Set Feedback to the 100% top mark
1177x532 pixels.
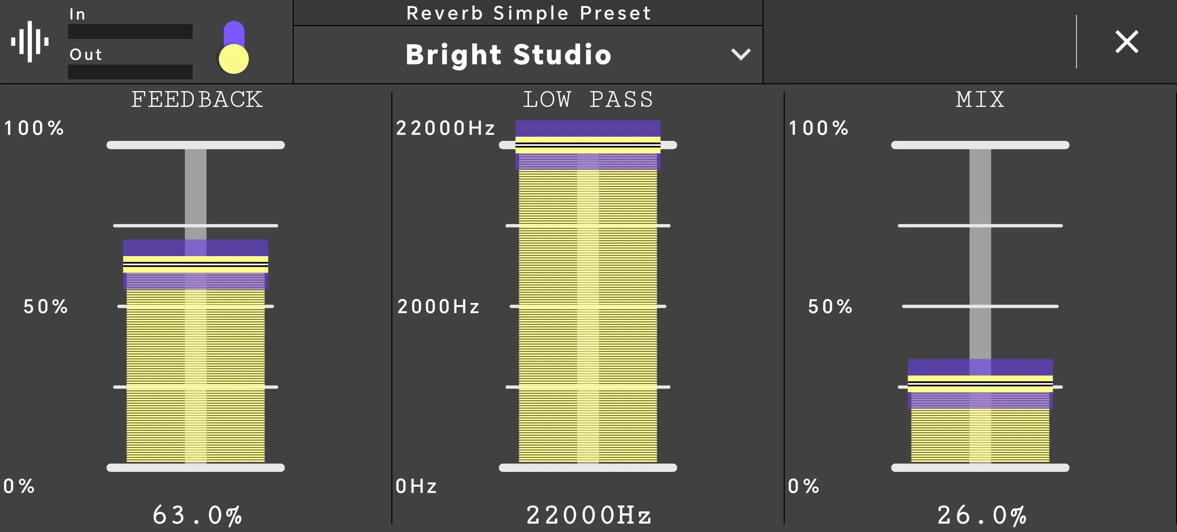click(x=196, y=145)
